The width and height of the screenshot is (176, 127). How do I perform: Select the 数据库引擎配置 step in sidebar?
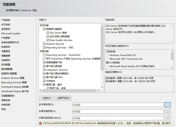[9, 74]
